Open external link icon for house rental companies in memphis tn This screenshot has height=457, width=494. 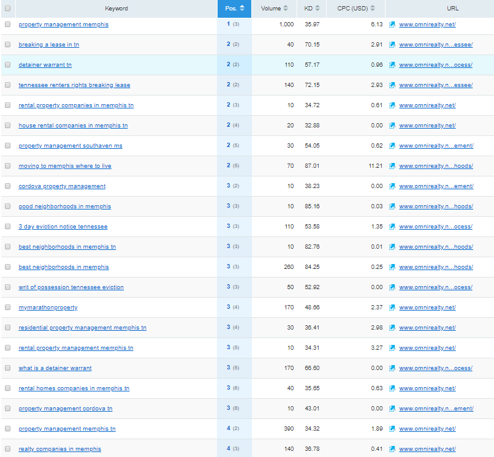392,126
